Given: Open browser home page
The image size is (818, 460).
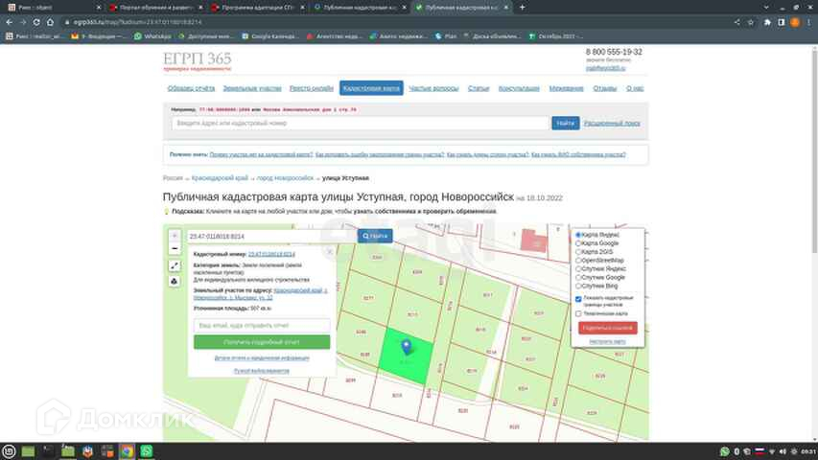Looking at the screenshot, I should tap(50, 22).
